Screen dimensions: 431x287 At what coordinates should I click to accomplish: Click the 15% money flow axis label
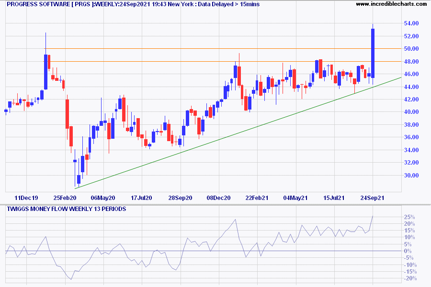point(409,231)
